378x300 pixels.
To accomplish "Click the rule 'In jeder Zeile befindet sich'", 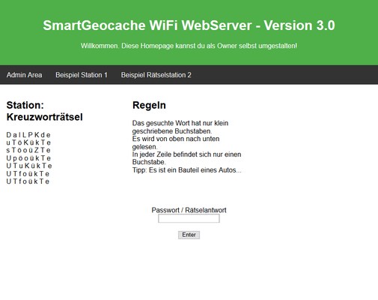I will [186, 158].
